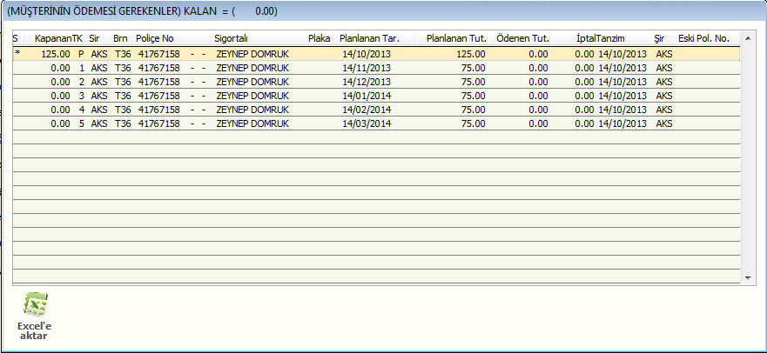Select the installment row dated 14/02/2014
Viewport: 767px width, 353px height.
365,110
